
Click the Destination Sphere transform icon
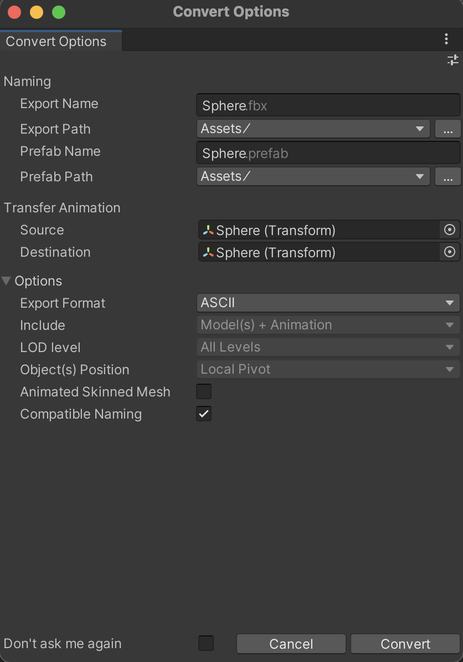208,252
